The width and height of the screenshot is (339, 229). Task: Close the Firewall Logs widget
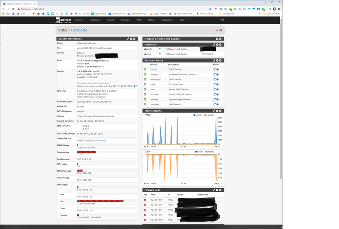pos(220,190)
